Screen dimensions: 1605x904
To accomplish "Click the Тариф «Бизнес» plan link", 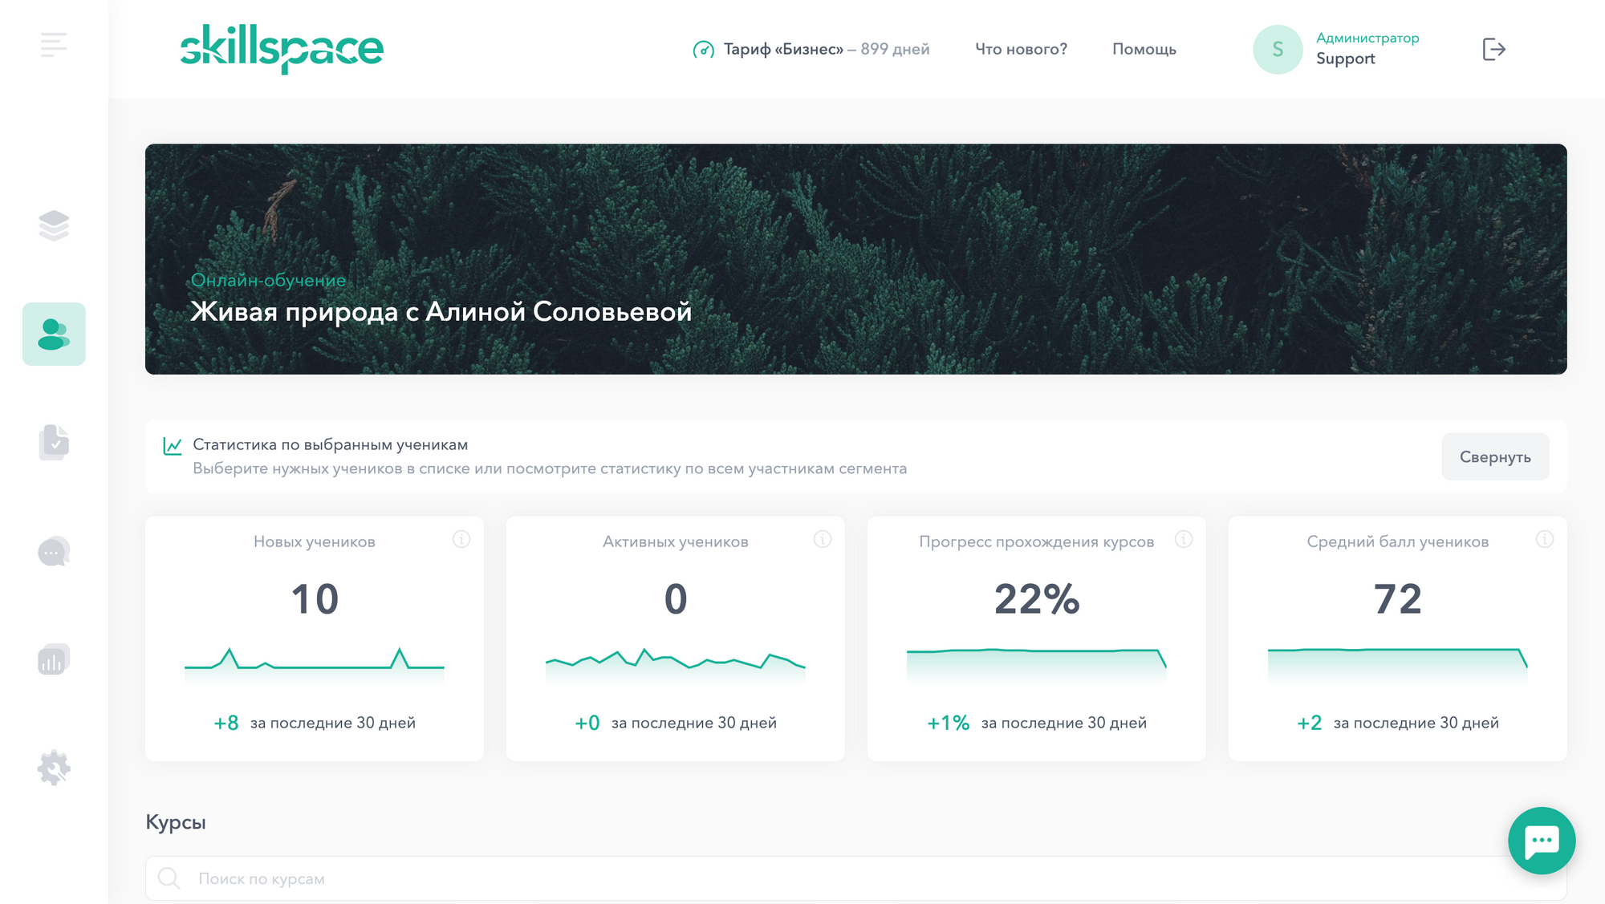I will [x=811, y=50].
